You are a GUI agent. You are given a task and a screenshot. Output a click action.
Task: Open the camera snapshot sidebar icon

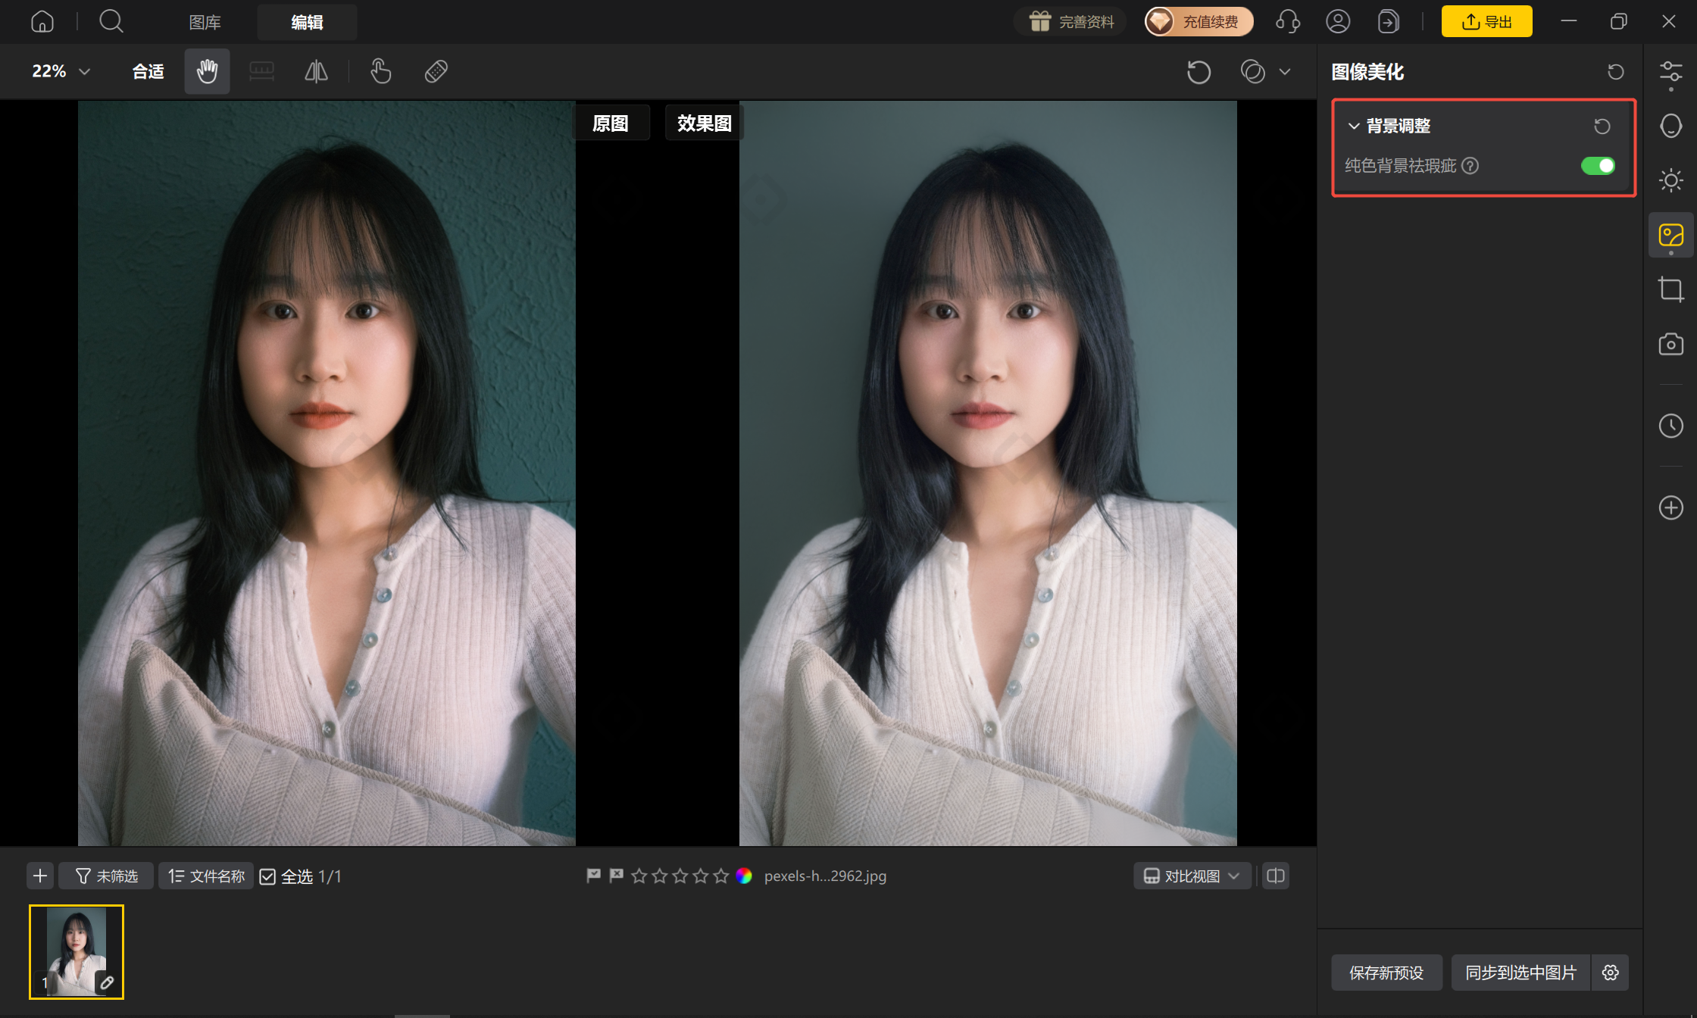[x=1670, y=344]
